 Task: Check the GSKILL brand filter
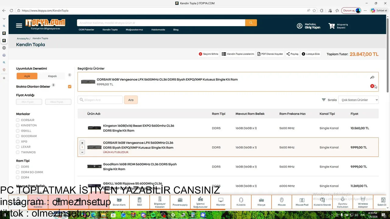(18, 131)
